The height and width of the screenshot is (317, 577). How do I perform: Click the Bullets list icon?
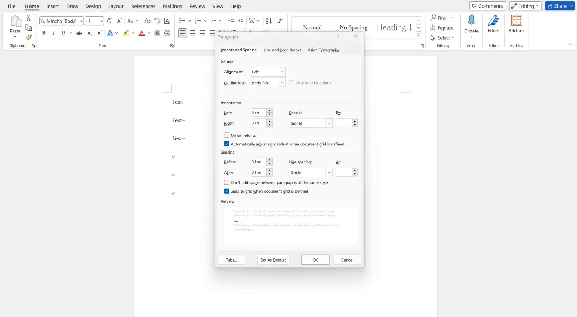[182, 21]
